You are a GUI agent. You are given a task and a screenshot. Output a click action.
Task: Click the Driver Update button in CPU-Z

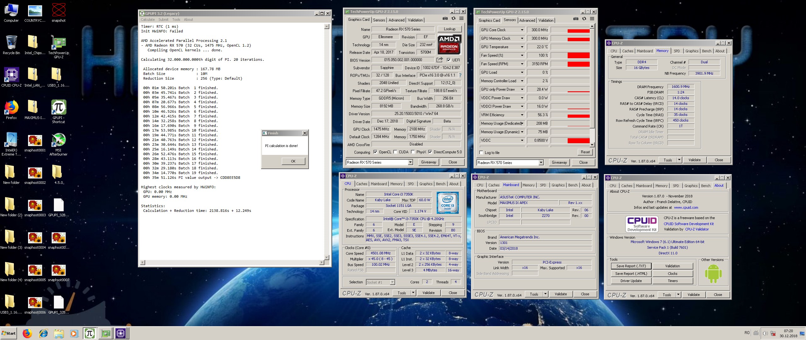coord(631,281)
